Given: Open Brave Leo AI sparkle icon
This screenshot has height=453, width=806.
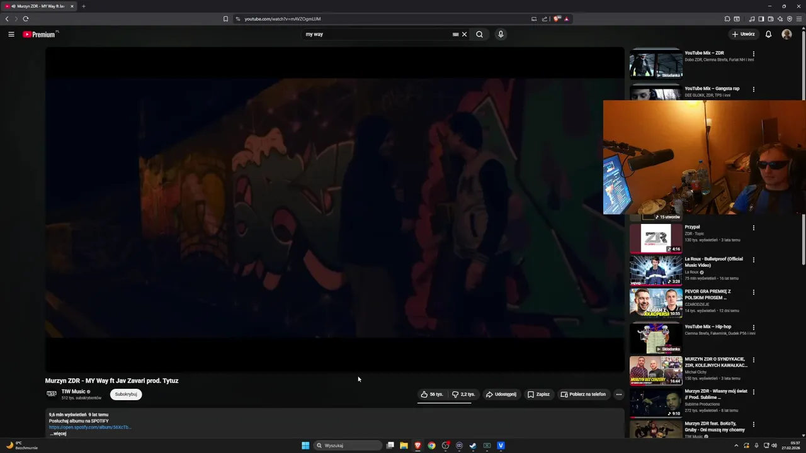Looking at the screenshot, I should [780, 19].
